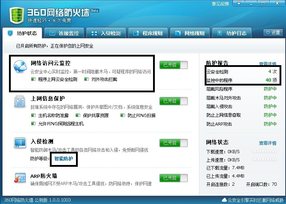Go to the 网络规则 tab
The image size is (286, 204).
click(x=190, y=33)
